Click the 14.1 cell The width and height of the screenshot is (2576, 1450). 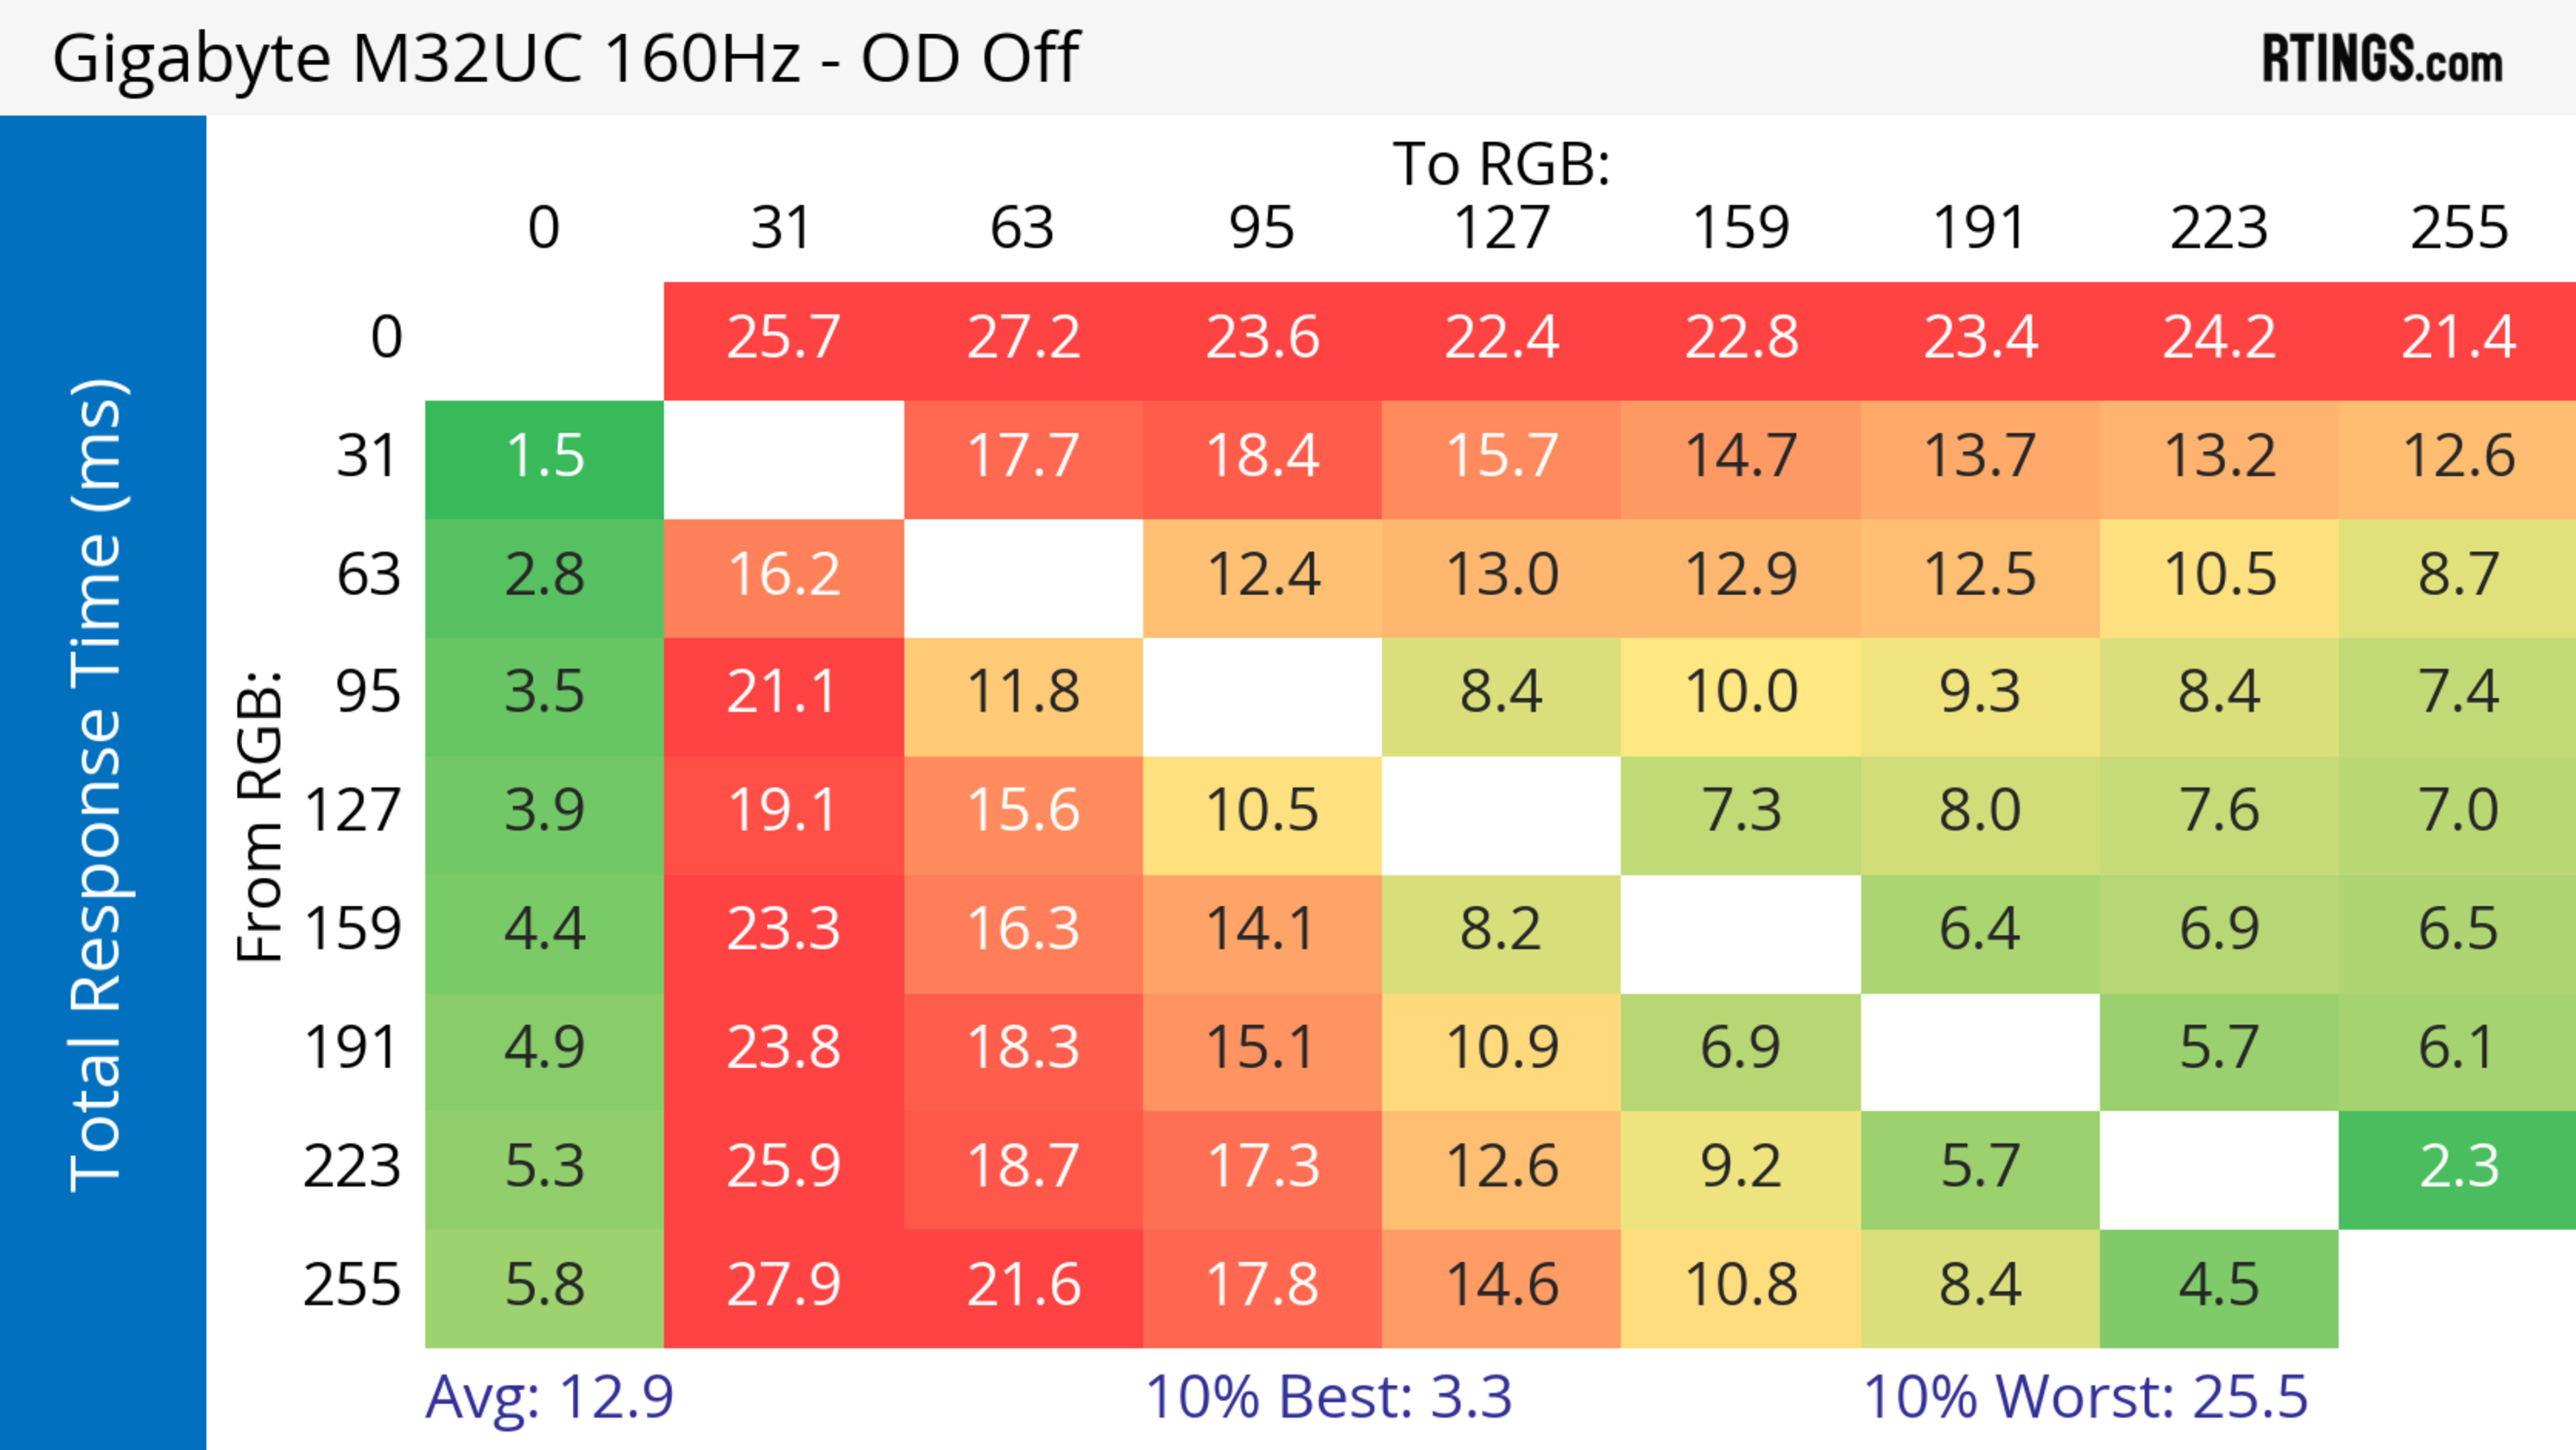[1262, 929]
